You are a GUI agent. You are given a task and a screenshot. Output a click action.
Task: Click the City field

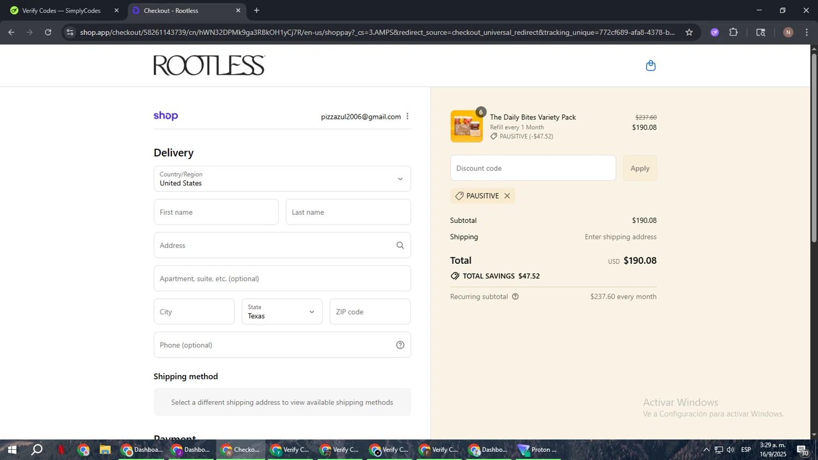(194, 312)
